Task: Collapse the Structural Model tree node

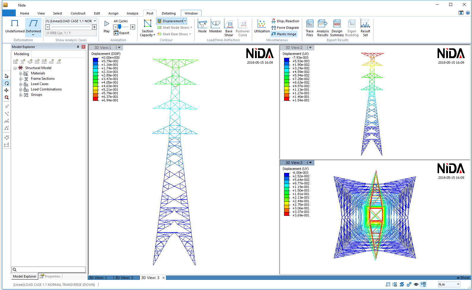Action: tap(15, 68)
